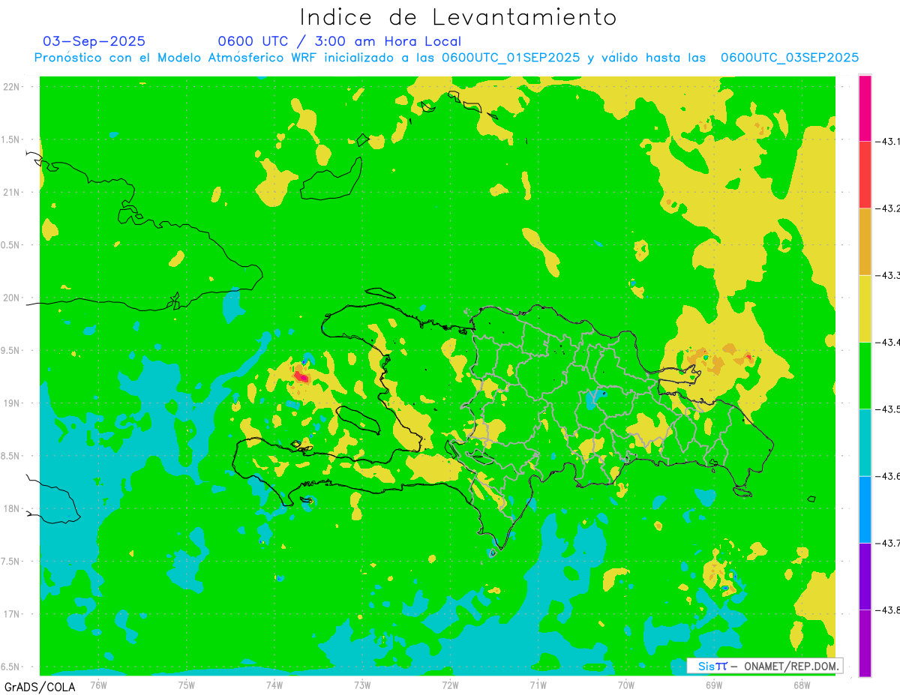Click the magenta segment atop the color bar
This screenshot has width=900, height=695.
point(865,108)
